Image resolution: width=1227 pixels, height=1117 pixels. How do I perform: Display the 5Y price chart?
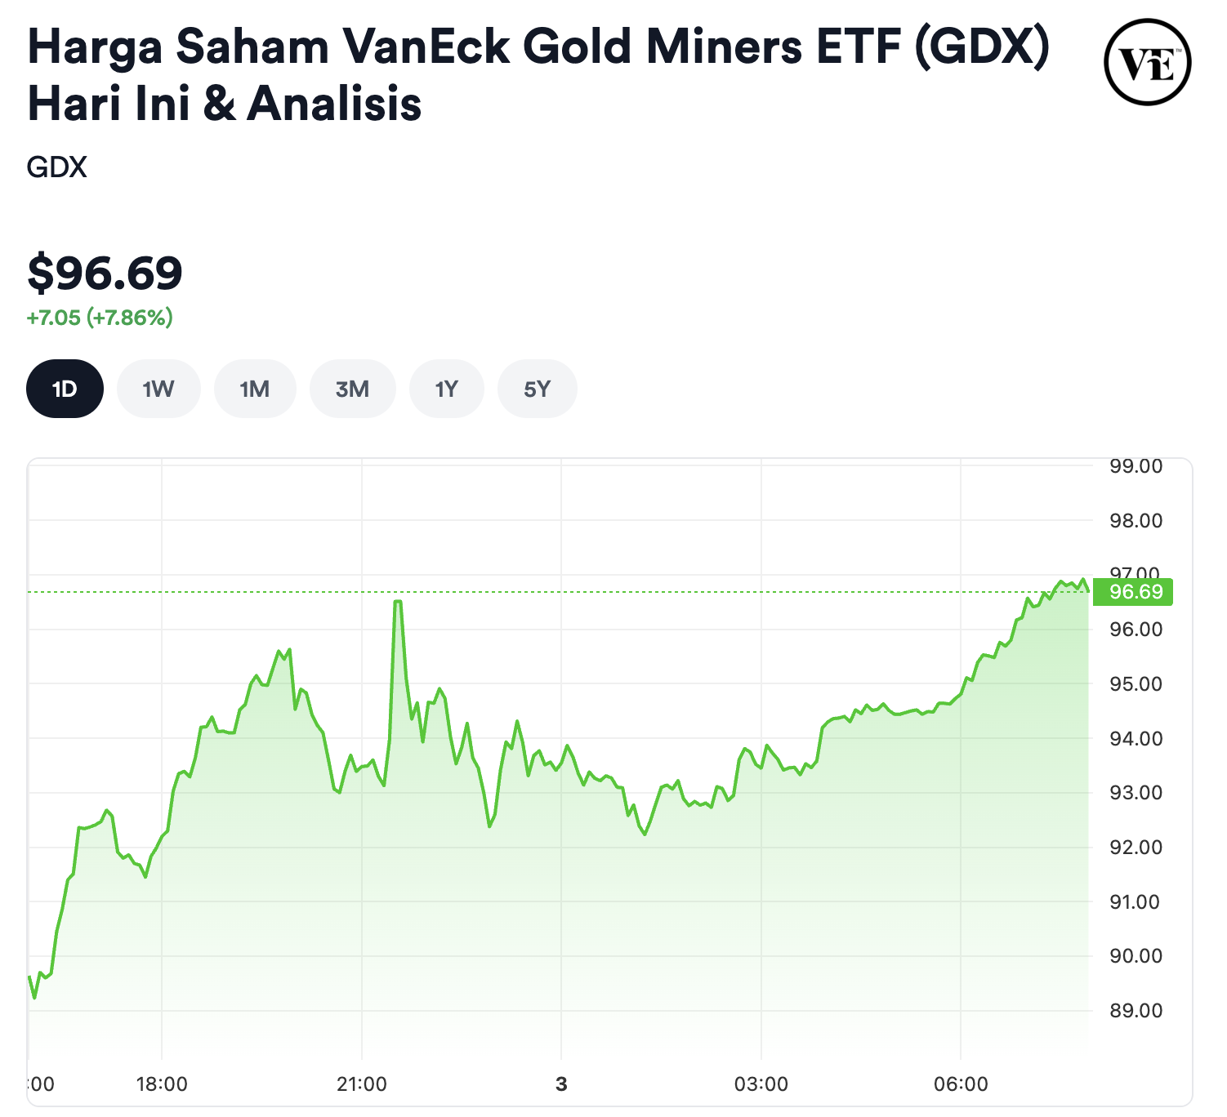(x=537, y=389)
